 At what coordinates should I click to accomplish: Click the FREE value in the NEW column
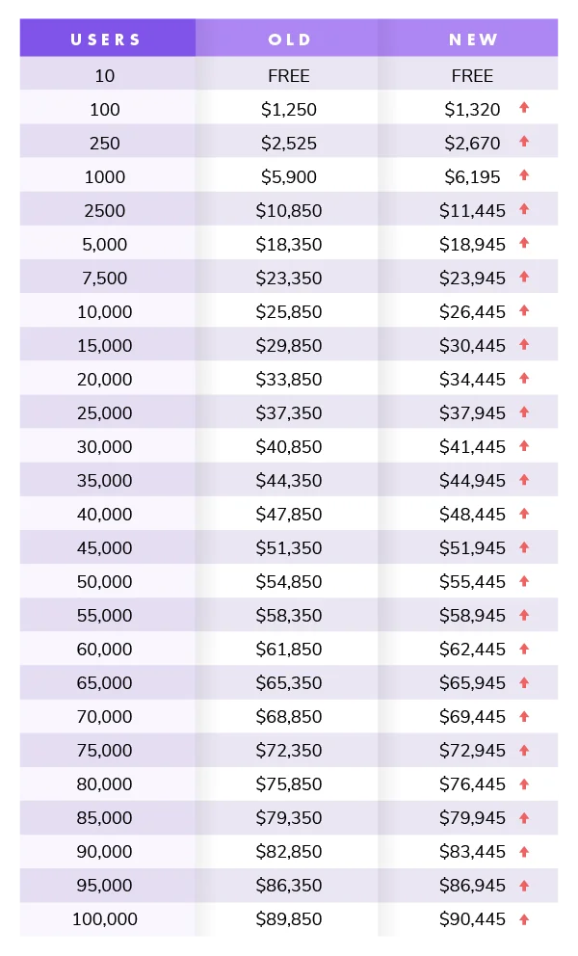pyautogui.click(x=472, y=75)
